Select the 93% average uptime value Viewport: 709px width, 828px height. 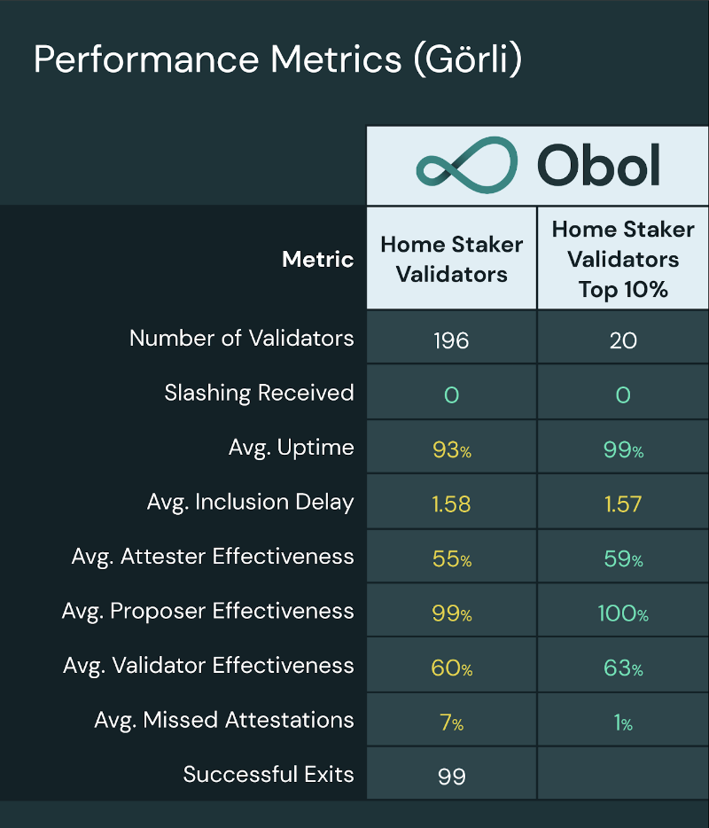point(451,449)
